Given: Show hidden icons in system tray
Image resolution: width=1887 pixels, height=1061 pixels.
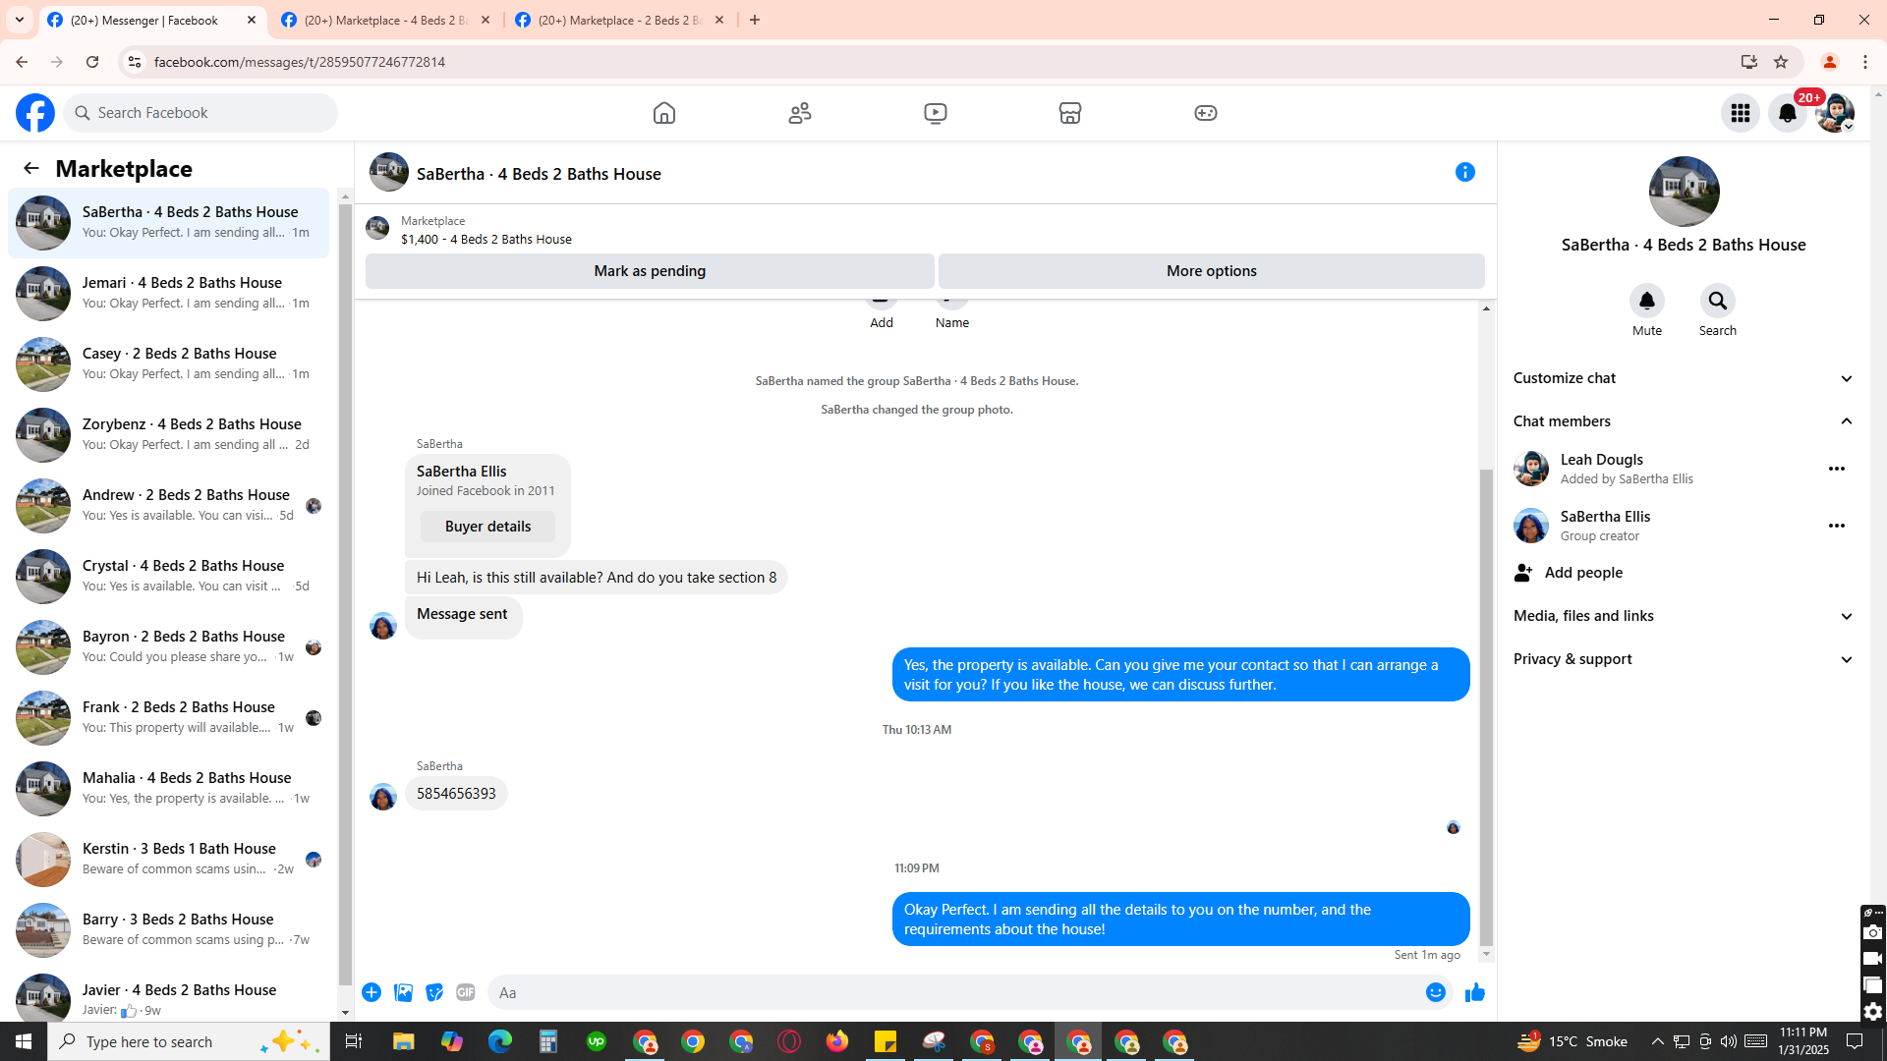Looking at the screenshot, I should (1657, 1041).
